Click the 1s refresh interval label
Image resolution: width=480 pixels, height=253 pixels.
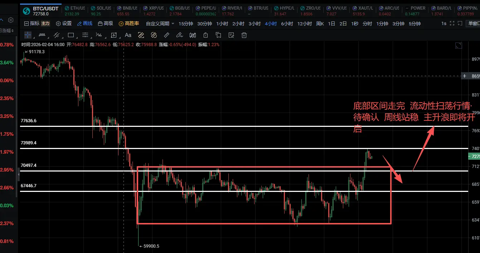(x=444, y=24)
